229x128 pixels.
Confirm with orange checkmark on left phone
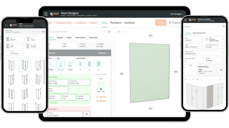(38, 32)
